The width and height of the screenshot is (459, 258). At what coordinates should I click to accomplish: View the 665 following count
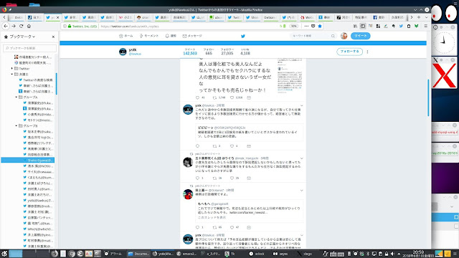point(209,52)
